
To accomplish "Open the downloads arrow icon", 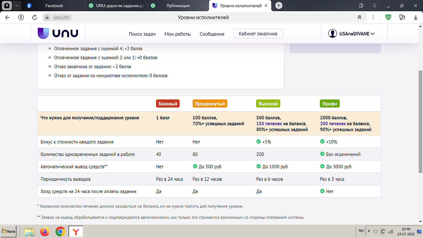I will point(416,18).
